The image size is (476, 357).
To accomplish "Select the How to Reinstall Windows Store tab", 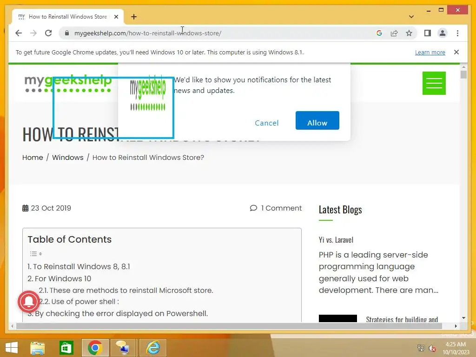I will click(68, 17).
